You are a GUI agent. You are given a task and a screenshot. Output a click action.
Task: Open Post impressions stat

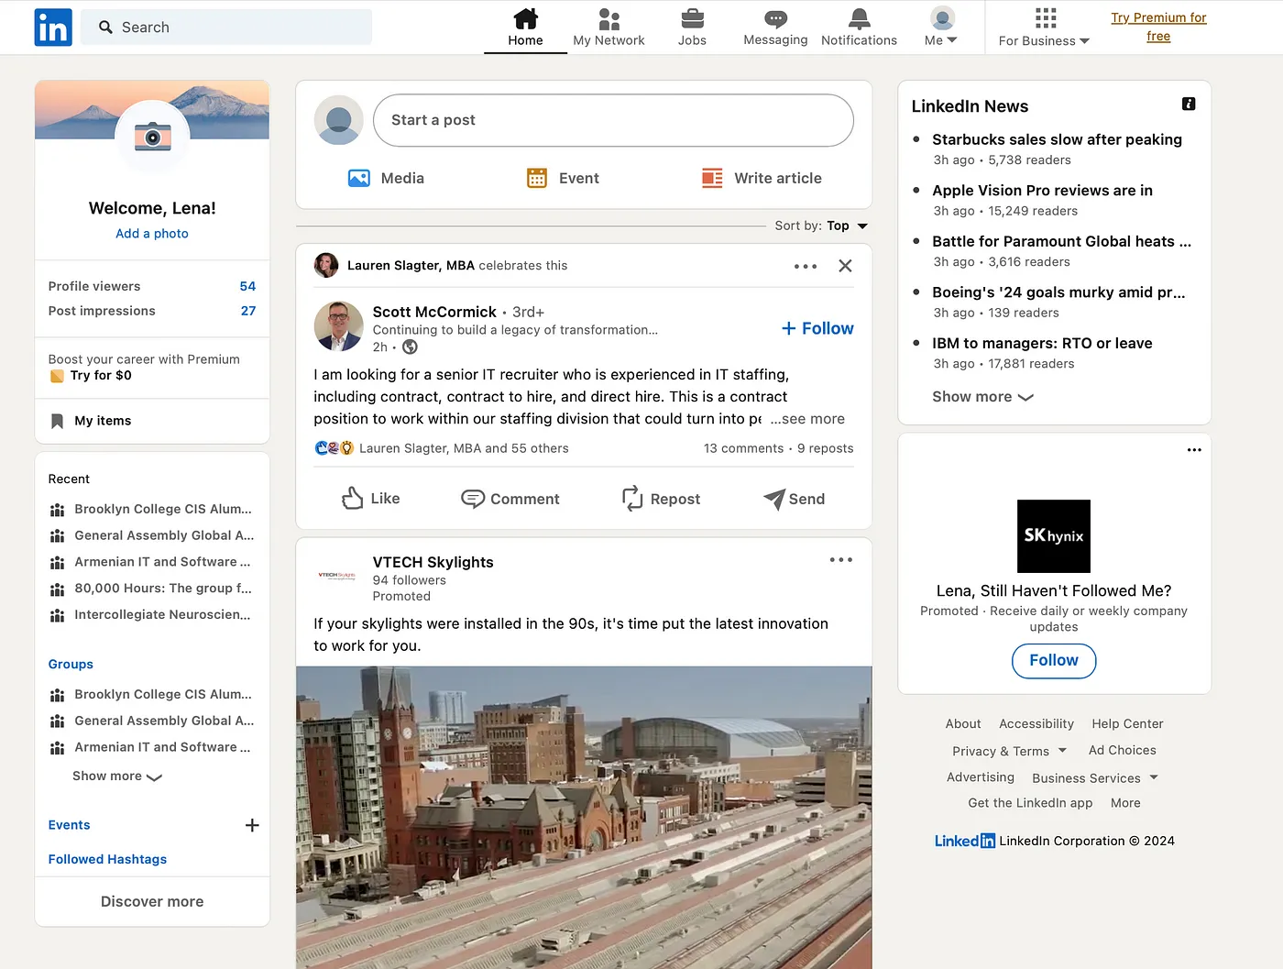[x=152, y=311]
